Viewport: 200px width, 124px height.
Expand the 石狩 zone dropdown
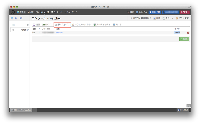pyautogui.click(x=21, y=12)
